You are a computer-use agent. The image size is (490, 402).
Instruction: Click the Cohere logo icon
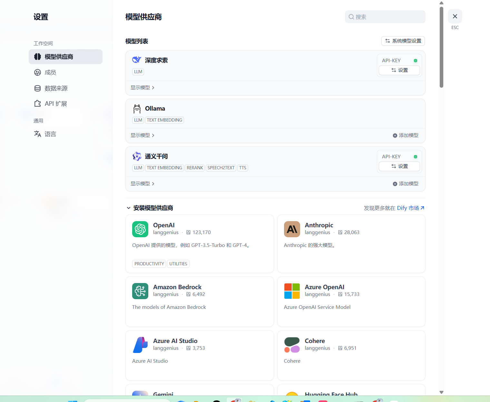point(292,345)
